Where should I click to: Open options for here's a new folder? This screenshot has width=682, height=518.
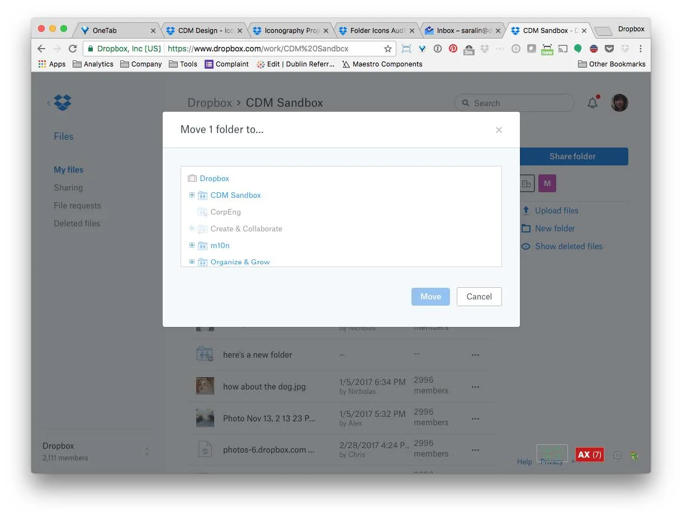(475, 355)
